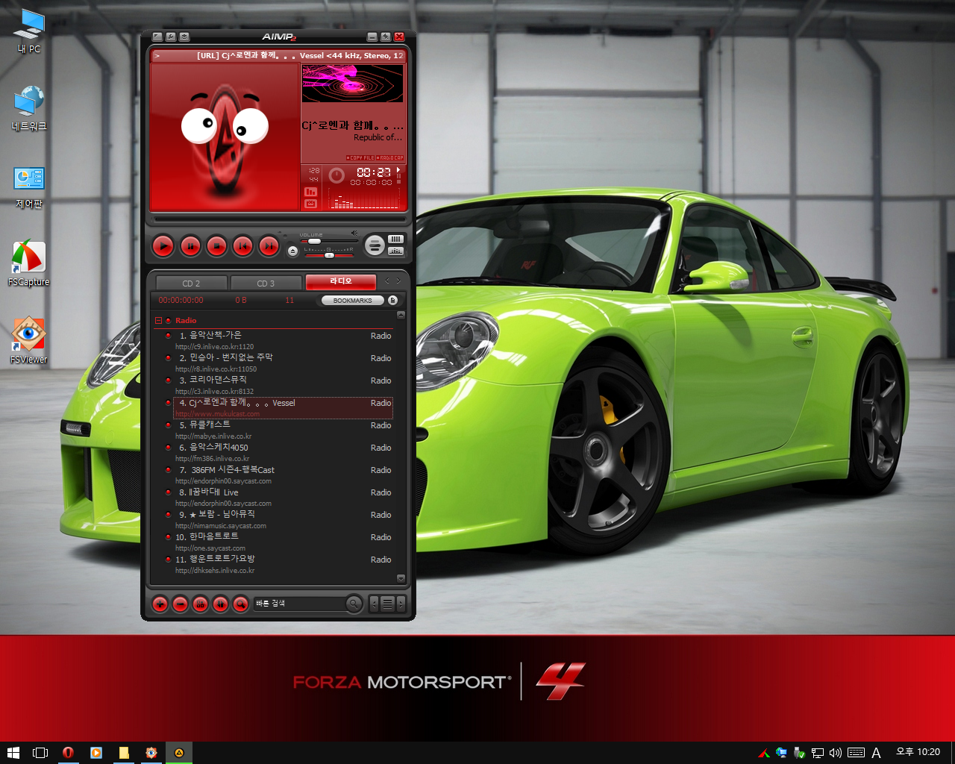Stop playback in AIMP

pyautogui.click(x=216, y=245)
